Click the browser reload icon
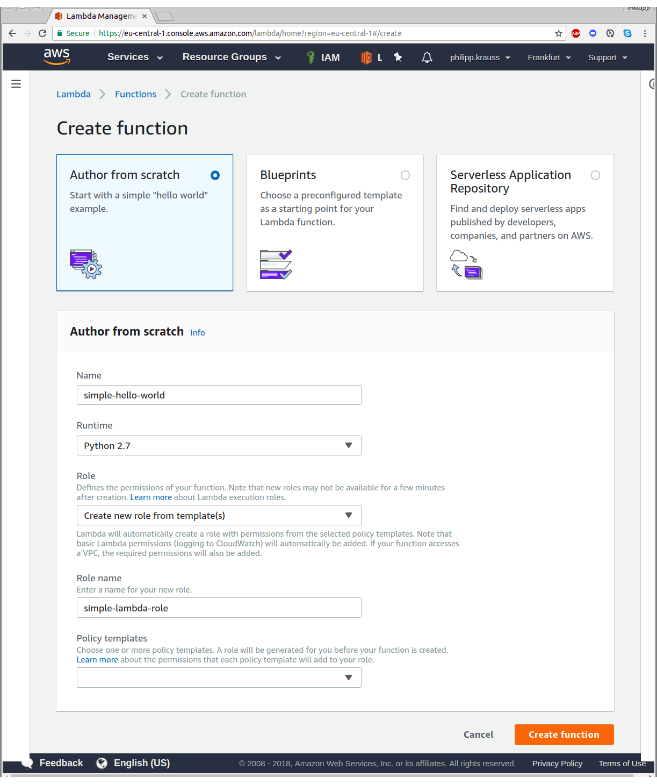Image resolution: width=657 pixels, height=784 pixels. tap(42, 33)
